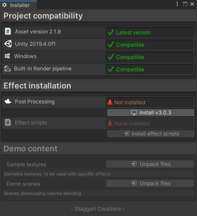Click the Windows Compatible status box

(x=150, y=57)
